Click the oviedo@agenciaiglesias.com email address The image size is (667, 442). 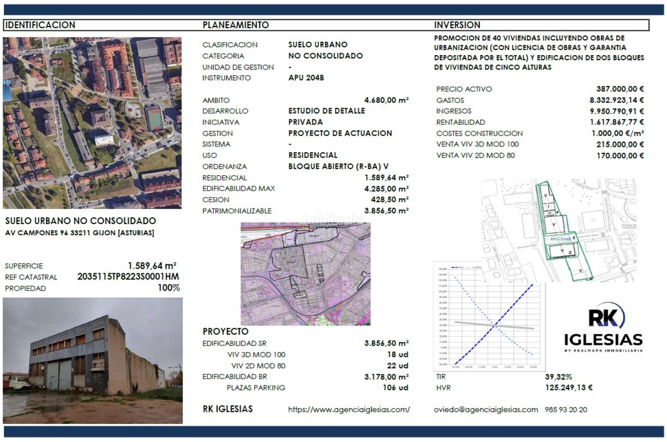(485, 410)
